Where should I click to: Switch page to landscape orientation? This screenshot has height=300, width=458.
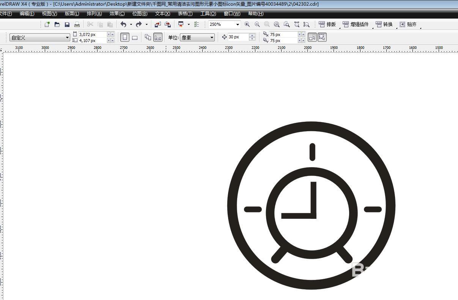[x=134, y=37]
